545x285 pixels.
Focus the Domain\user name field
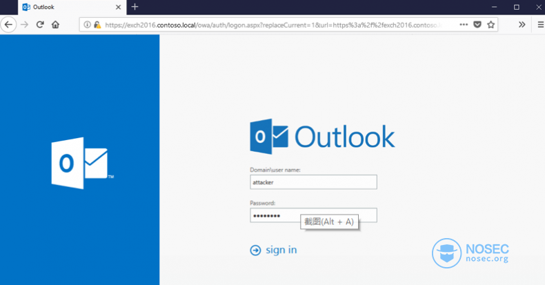tap(313, 182)
